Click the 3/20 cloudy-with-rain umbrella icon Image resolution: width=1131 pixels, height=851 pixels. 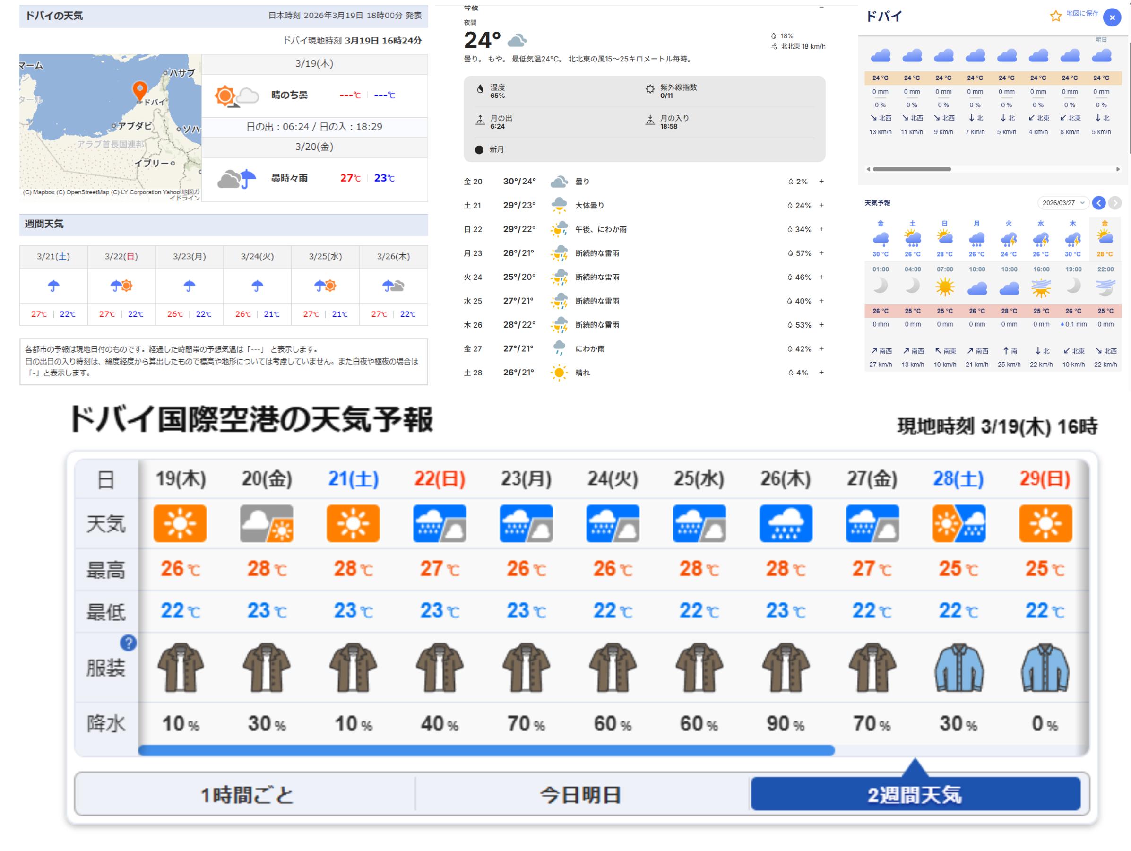click(x=236, y=179)
